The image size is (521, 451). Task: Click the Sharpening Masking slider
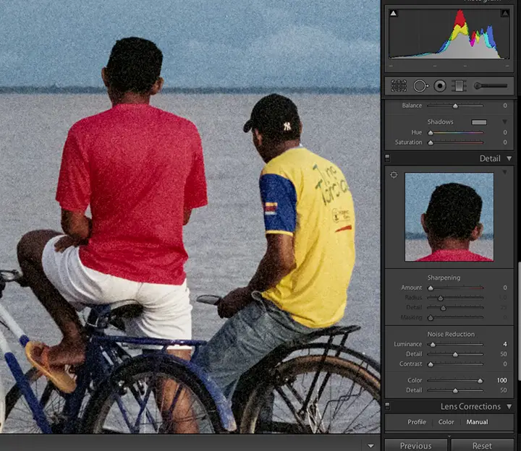click(455, 317)
